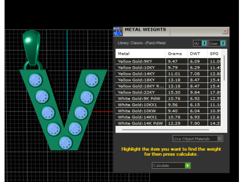This screenshot has width=243, height=182.
Task: Select the Yellow Gold:10KY row
Action: click(x=168, y=68)
